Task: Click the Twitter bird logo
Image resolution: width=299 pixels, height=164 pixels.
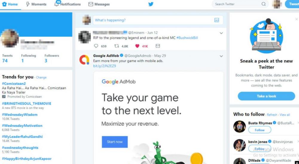Action: (x=151, y=4)
